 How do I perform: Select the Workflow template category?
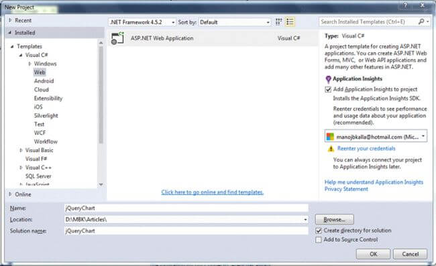46,141
